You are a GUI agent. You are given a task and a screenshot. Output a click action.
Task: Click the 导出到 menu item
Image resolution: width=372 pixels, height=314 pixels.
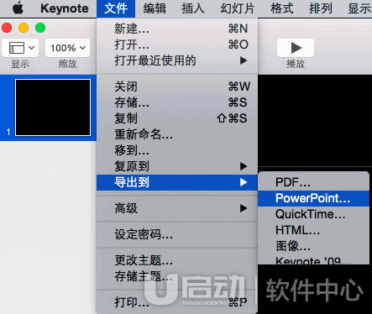[x=177, y=182]
